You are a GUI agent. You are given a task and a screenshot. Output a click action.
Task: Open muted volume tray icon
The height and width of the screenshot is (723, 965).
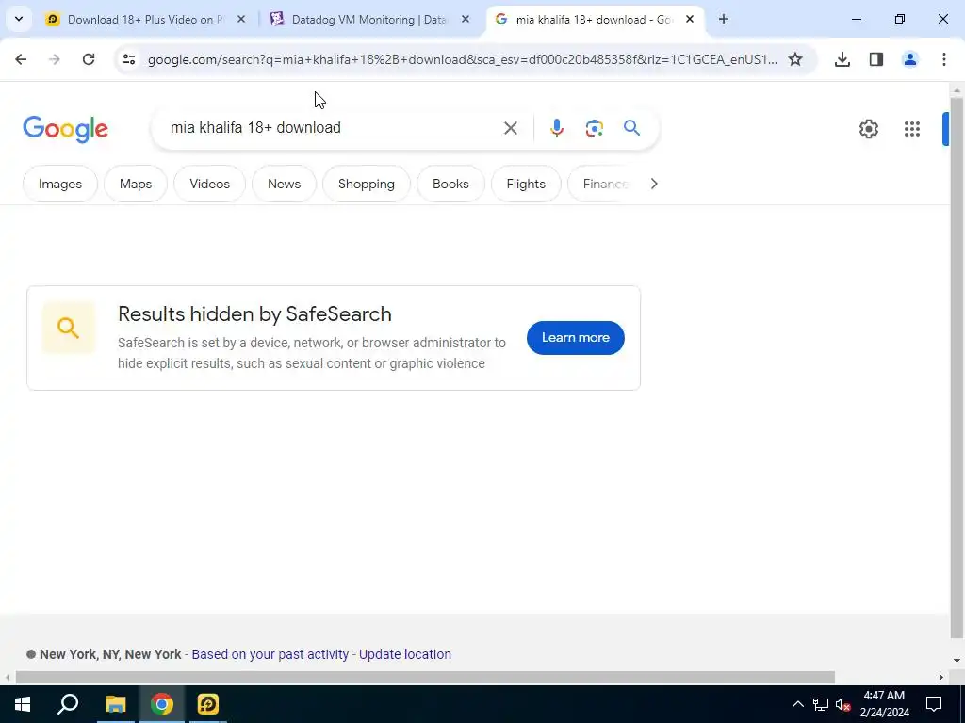click(x=843, y=704)
